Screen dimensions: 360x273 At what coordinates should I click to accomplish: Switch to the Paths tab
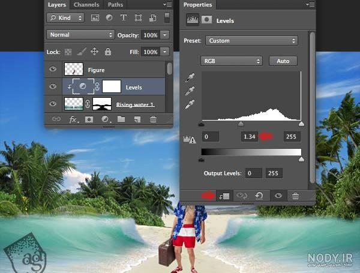(x=115, y=5)
